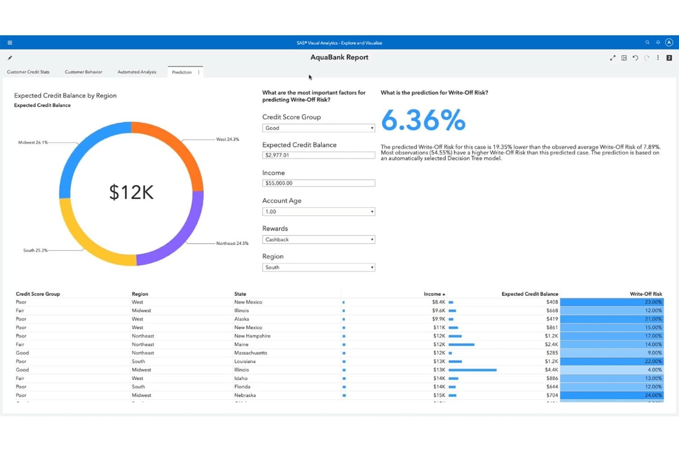679x452 pixels.
Task: Open the user profile avatar
Action: (x=669, y=42)
